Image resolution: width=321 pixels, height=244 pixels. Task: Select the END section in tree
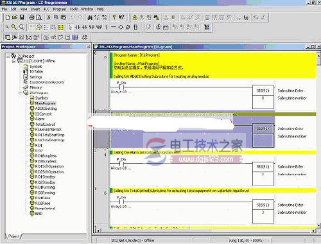(x=39, y=214)
